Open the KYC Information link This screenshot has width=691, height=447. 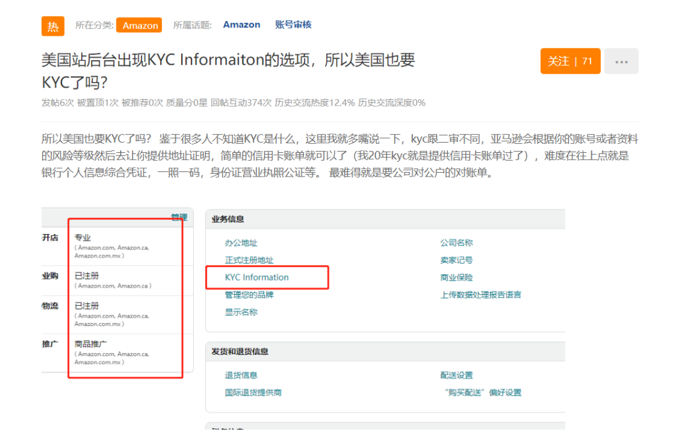click(257, 278)
